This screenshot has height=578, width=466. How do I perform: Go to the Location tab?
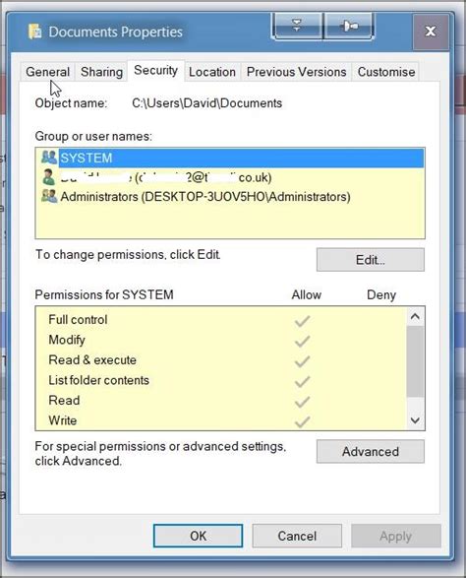coord(212,72)
